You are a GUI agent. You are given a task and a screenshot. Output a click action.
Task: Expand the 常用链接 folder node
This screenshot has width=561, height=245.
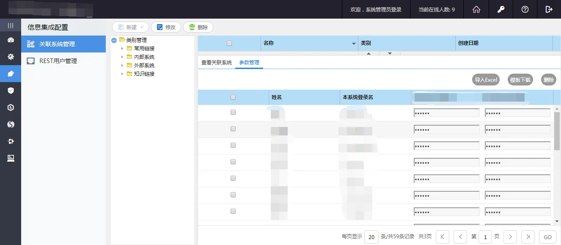(122, 49)
